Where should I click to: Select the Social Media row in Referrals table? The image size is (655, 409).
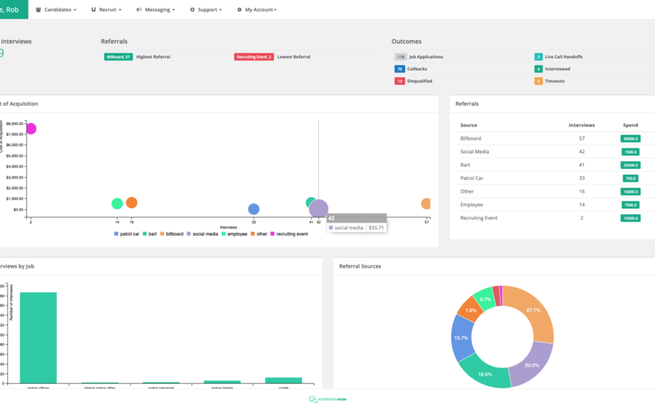click(x=555, y=151)
